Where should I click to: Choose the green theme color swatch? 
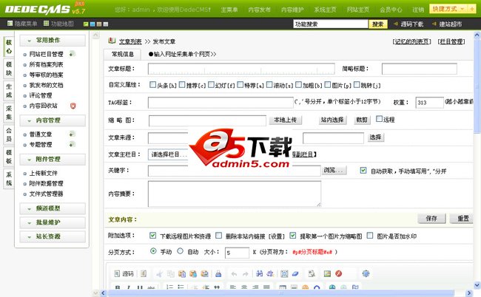[x=86, y=24]
